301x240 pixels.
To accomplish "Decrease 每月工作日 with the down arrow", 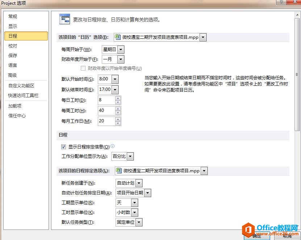I will click(x=118, y=123).
